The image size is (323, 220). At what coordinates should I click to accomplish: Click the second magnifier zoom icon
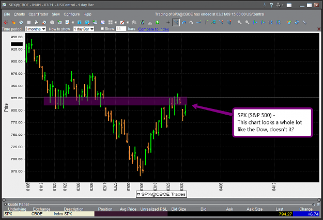click(x=247, y=22)
